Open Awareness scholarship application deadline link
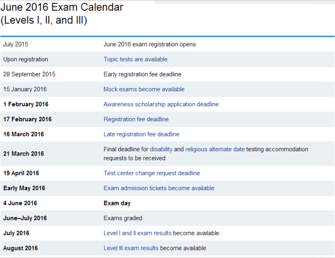This screenshot has width=335, height=258. [x=161, y=104]
